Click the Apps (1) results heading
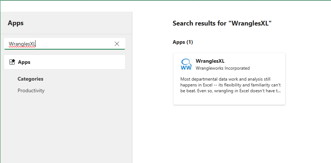Image resolution: width=331 pixels, height=163 pixels. pos(183,42)
